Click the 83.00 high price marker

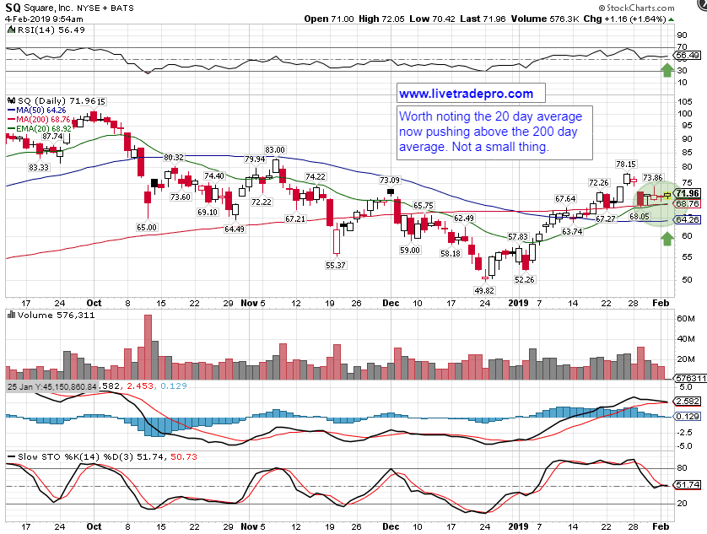(276, 149)
